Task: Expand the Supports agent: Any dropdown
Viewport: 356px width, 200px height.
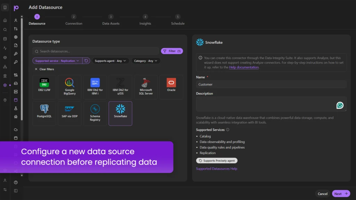Action: coord(110,61)
